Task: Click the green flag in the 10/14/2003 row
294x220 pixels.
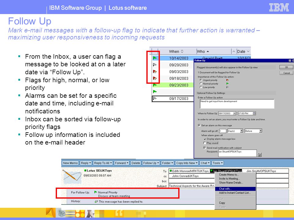Action: click(155, 58)
